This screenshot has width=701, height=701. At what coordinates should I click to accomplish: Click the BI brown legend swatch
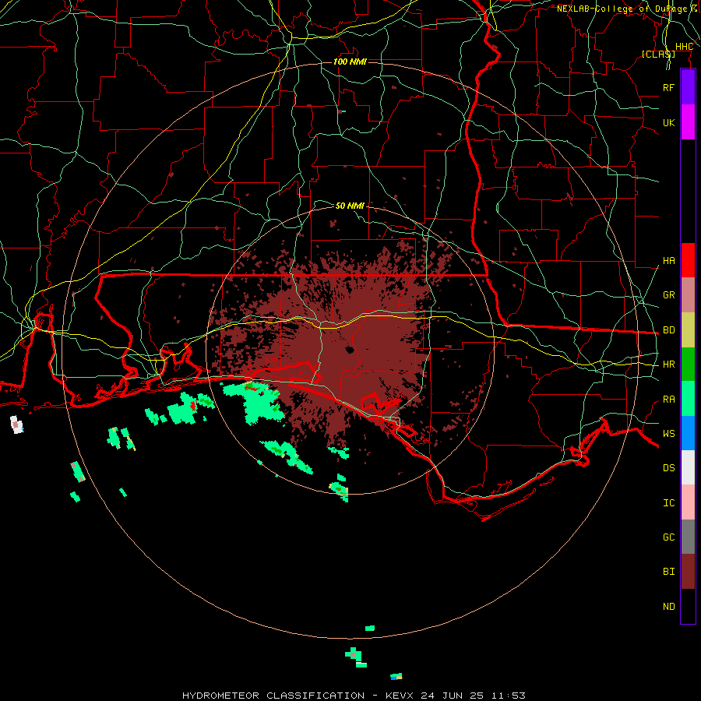pyautogui.click(x=688, y=572)
